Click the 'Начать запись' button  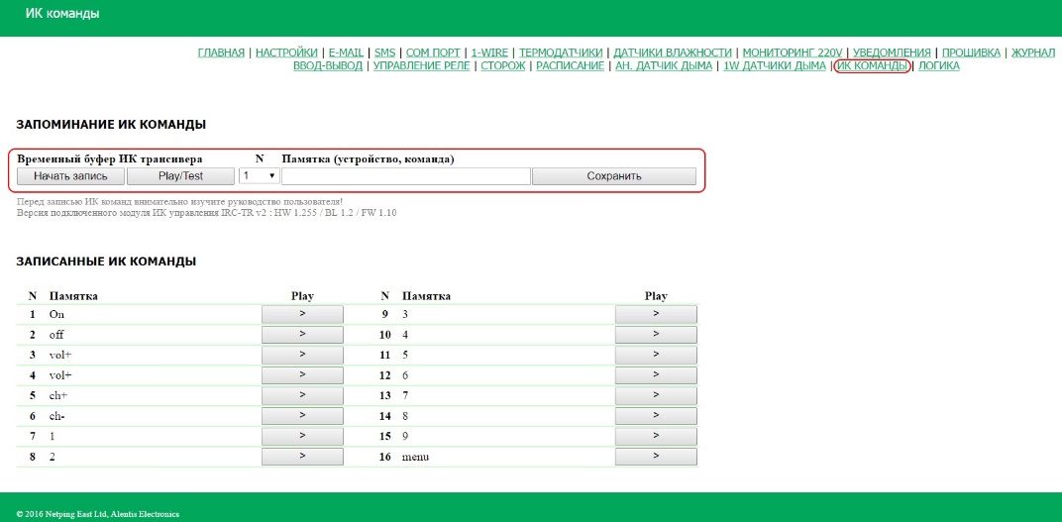pos(70,175)
